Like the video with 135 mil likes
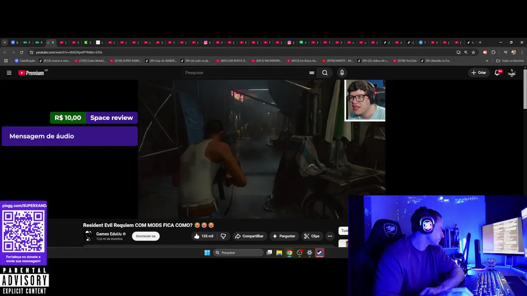Viewport: 527px width, 296px height. [x=204, y=236]
